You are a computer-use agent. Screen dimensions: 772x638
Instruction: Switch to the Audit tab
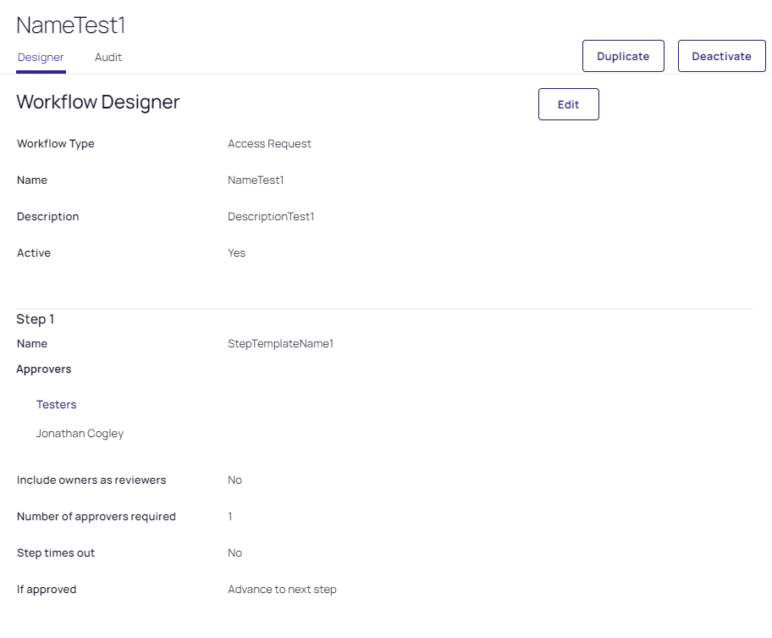(108, 57)
